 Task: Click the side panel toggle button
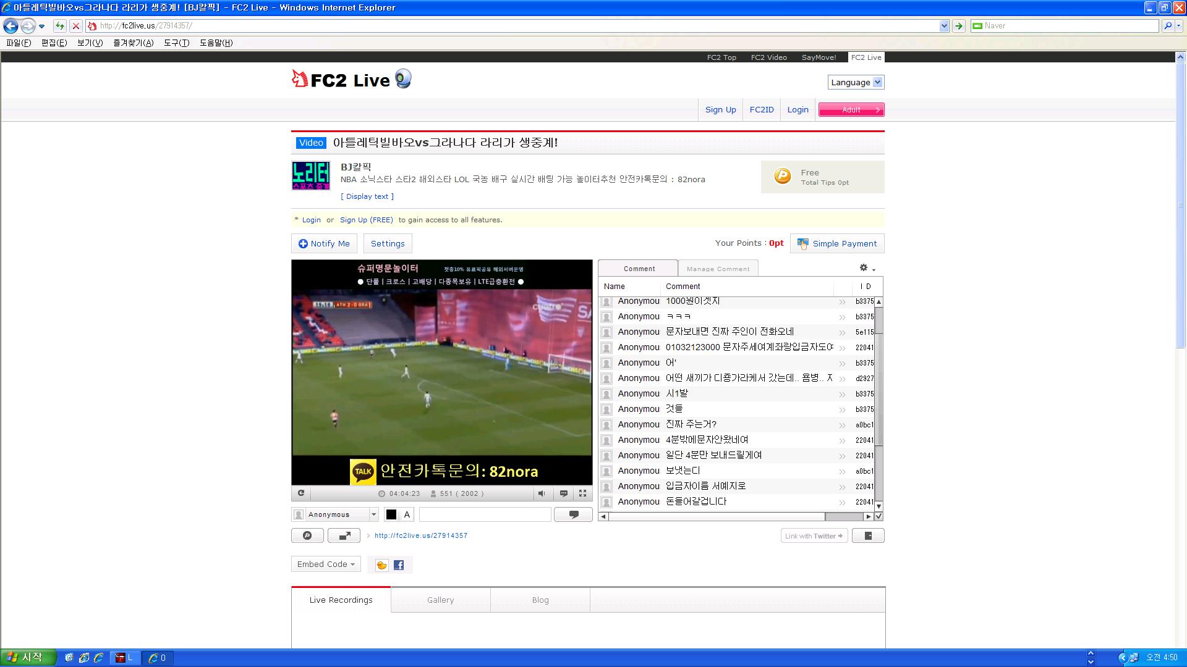(x=868, y=536)
